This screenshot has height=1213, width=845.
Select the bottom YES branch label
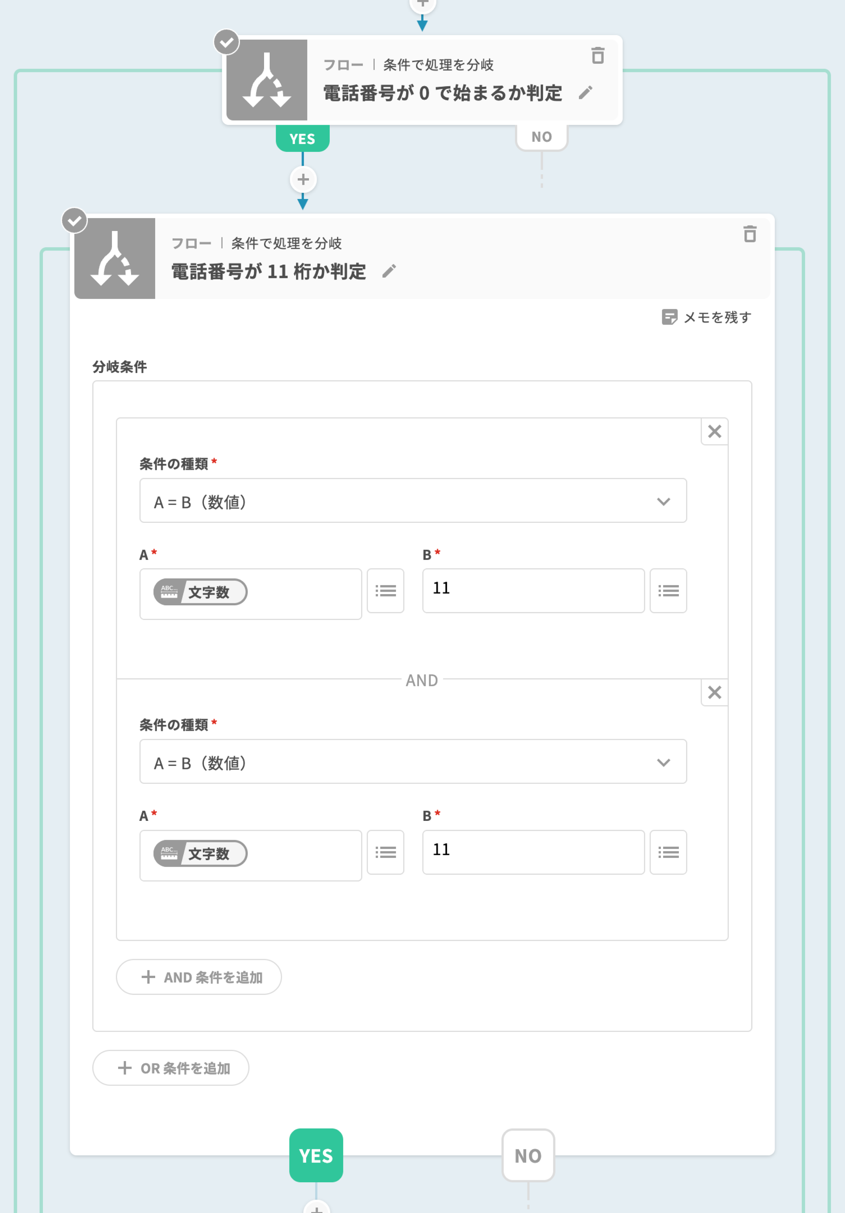click(x=316, y=1156)
